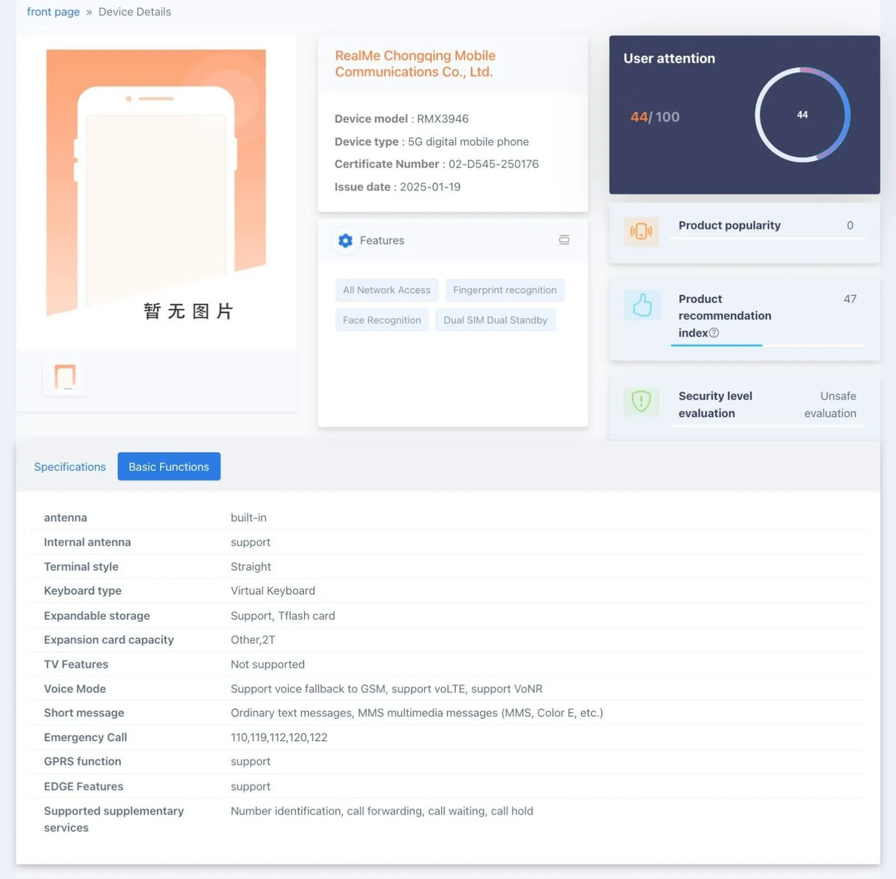Viewport: 896px width, 879px height.
Task: Click the TV Features value Not supported
Action: [267, 664]
